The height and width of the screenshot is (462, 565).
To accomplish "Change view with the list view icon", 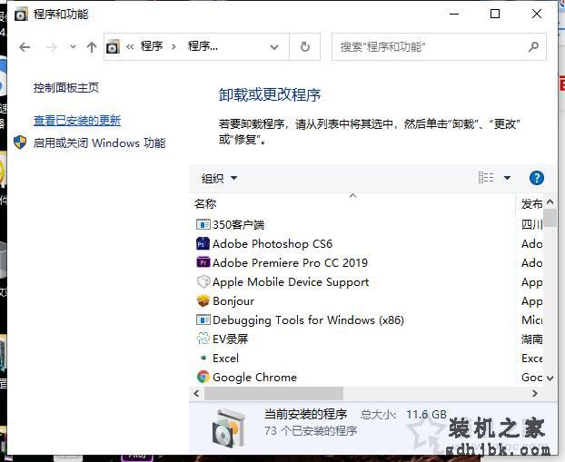I will [486, 178].
